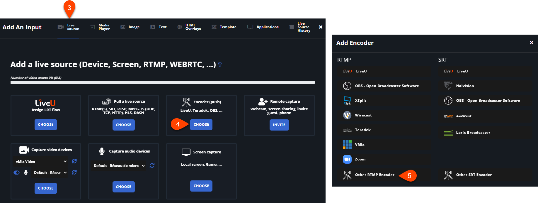Click the lightbulb help icon beside heading

coord(220,64)
